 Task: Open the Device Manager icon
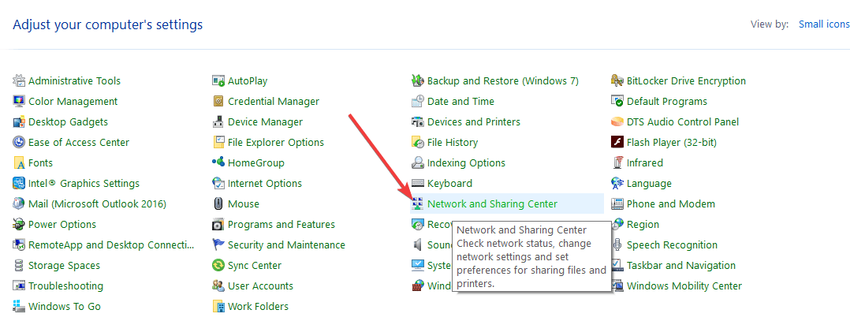[219, 122]
